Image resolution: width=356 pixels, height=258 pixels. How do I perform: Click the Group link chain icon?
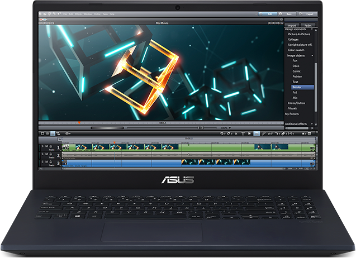(x=263, y=133)
